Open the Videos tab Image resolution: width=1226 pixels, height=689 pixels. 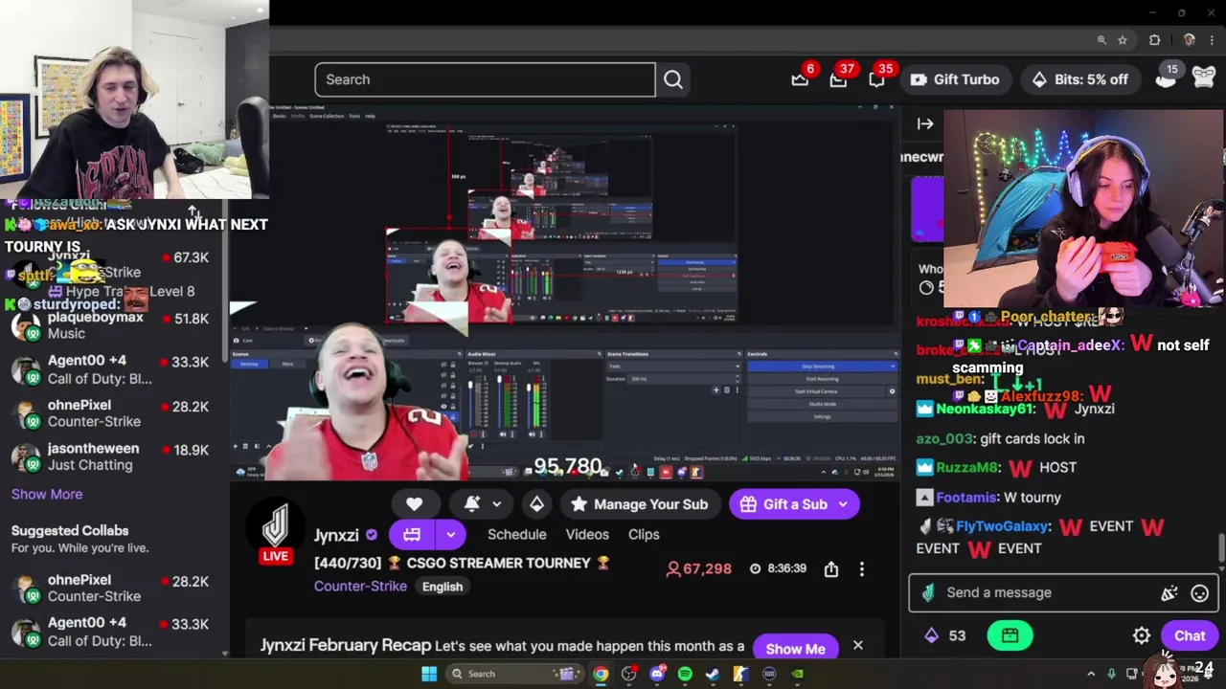(587, 535)
